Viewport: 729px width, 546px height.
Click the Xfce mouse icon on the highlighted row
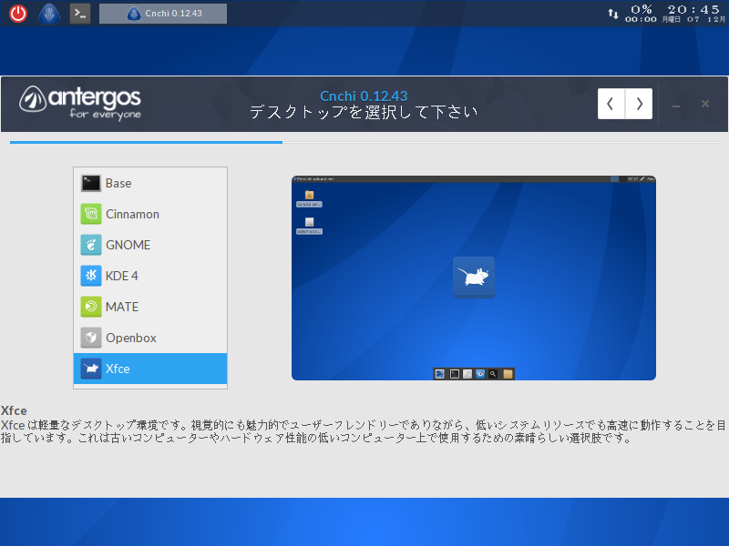[x=90, y=369]
